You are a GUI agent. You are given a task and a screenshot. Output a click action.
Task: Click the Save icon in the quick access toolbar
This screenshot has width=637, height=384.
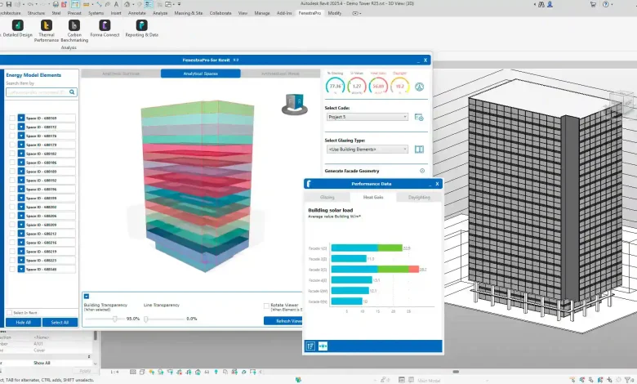8,4
